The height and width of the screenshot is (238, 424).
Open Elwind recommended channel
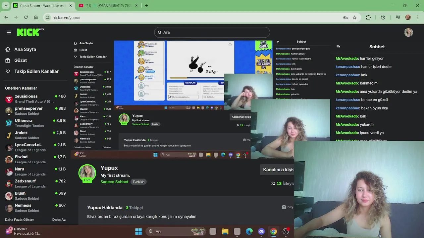click(x=35, y=159)
